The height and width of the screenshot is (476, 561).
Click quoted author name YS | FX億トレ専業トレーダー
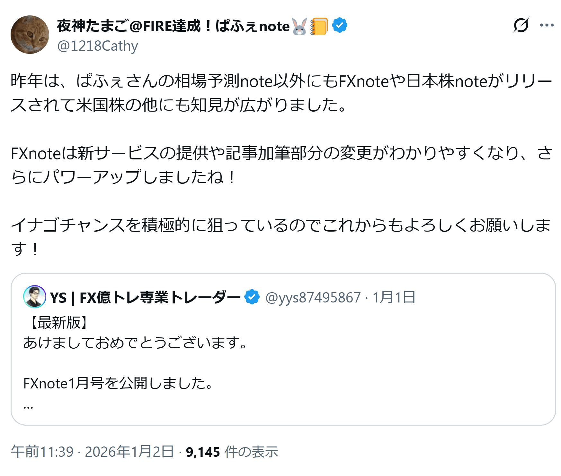145,297
